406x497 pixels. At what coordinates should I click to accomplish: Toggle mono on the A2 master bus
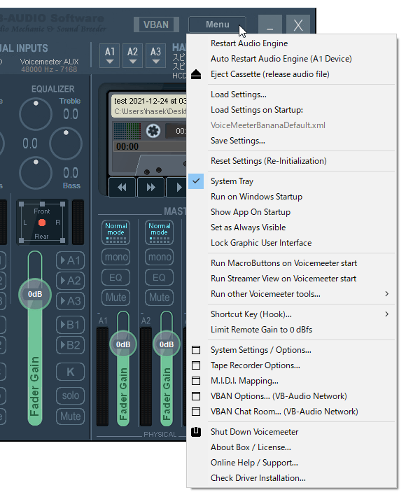click(160, 257)
